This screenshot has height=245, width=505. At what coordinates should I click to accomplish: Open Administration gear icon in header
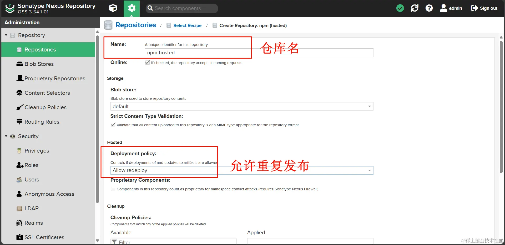132,8
